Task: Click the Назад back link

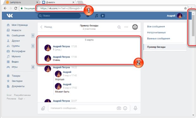Action: pos(46,27)
